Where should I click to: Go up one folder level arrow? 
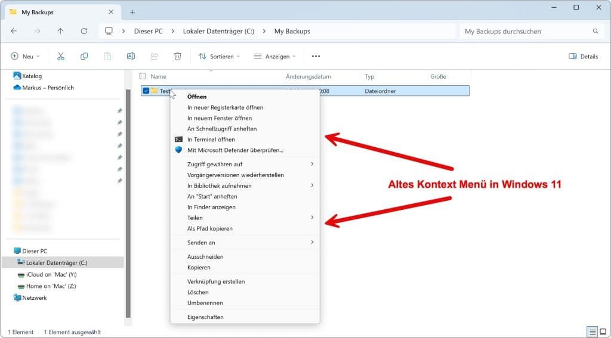(x=60, y=31)
